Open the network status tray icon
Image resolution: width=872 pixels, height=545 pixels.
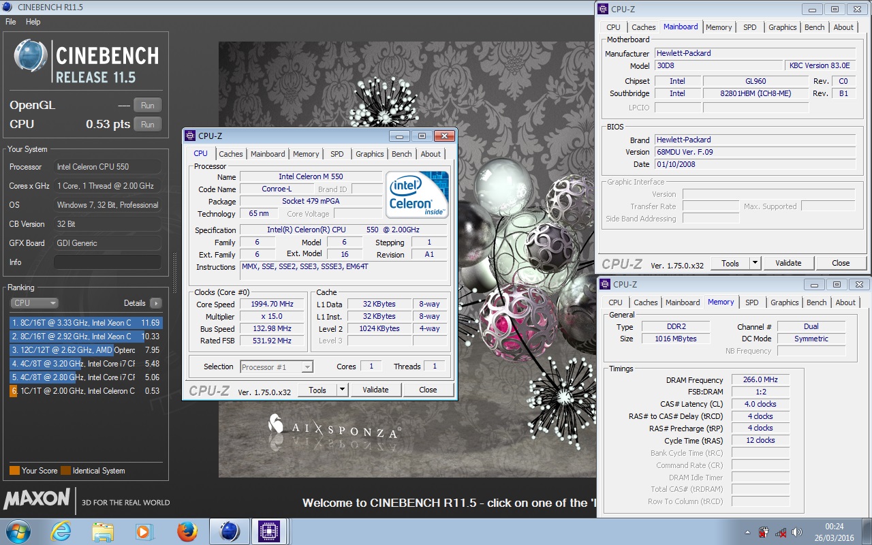pos(781,531)
